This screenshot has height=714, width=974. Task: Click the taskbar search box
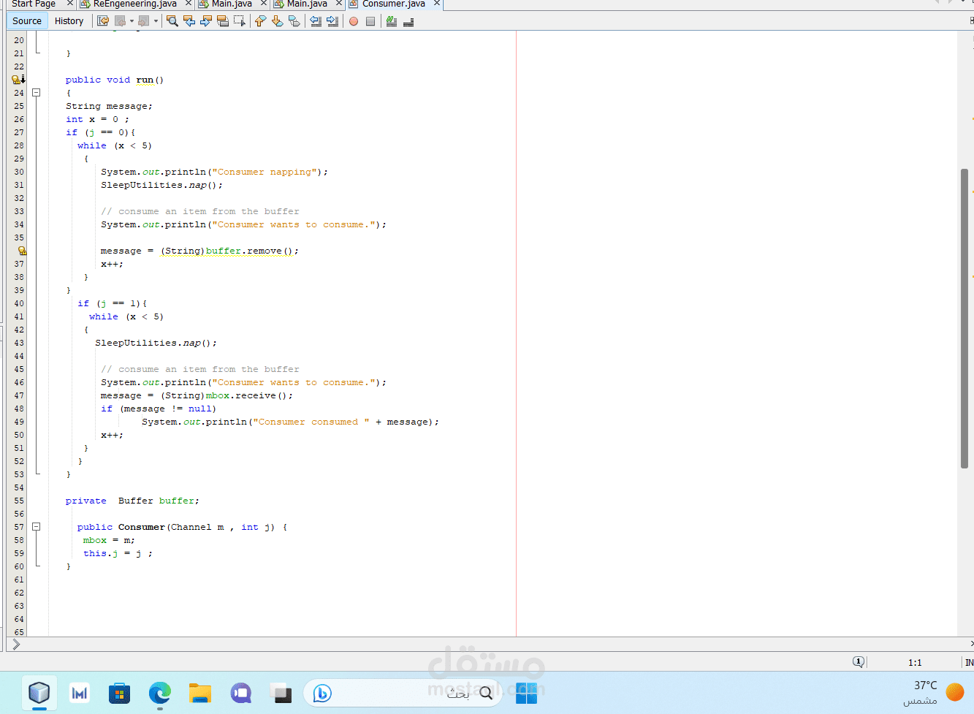point(403,693)
